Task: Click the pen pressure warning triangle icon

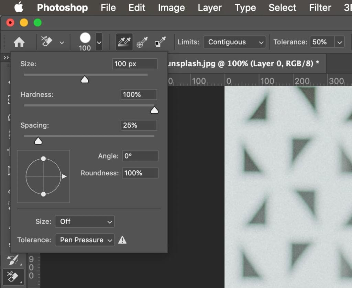Action: coord(122,240)
